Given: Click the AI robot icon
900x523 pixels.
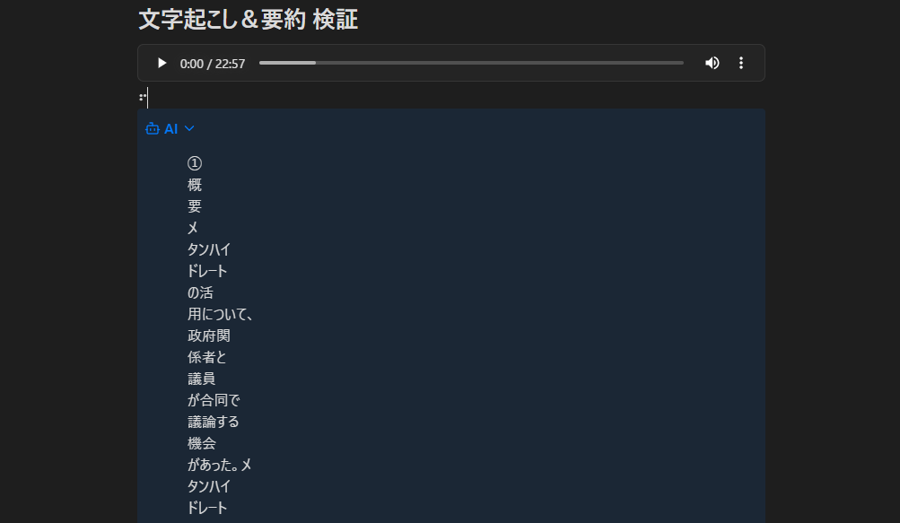Looking at the screenshot, I should (153, 128).
